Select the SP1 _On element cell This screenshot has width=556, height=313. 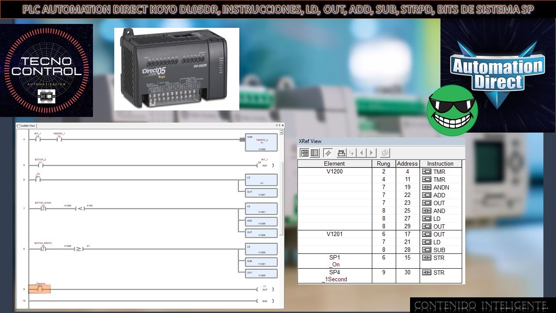pos(334,261)
